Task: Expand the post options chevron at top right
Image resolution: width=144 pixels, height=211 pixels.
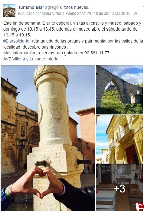Action: click(143, 6)
